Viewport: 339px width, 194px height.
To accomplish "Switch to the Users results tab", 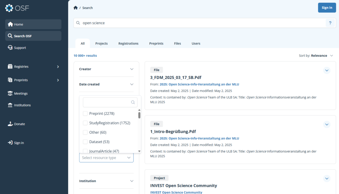I will pos(196,43).
